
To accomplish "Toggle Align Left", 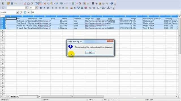I will tap(53, 8).
